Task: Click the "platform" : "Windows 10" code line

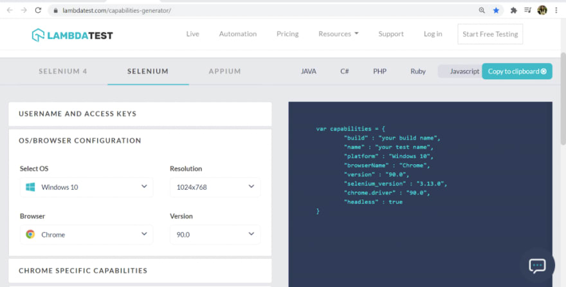Action: click(388, 156)
